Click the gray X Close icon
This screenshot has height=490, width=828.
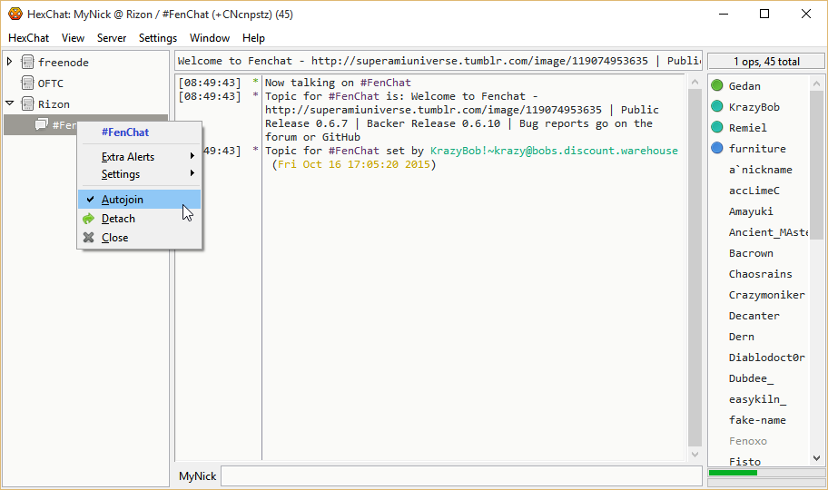[88, 238]
